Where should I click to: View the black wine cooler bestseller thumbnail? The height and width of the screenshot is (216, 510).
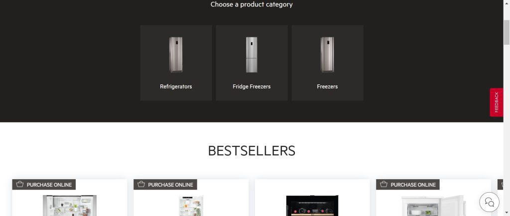pos(312,206)
